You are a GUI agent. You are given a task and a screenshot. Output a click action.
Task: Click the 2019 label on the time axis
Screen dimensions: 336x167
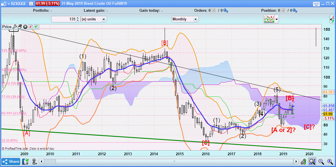(283, 154)
